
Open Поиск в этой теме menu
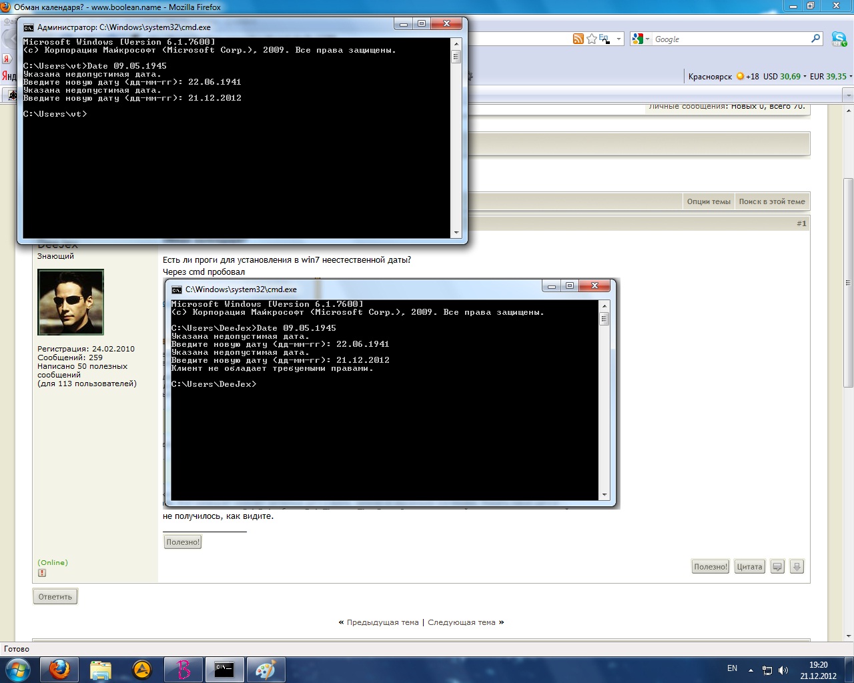tap(772, 201)
